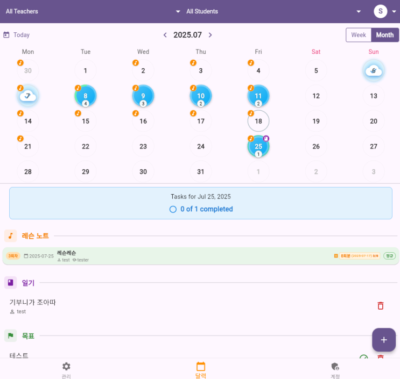Screen dimensions: 400x379
Task: Select cloud-marked Sunday July 6
Action: pos(374,70)
